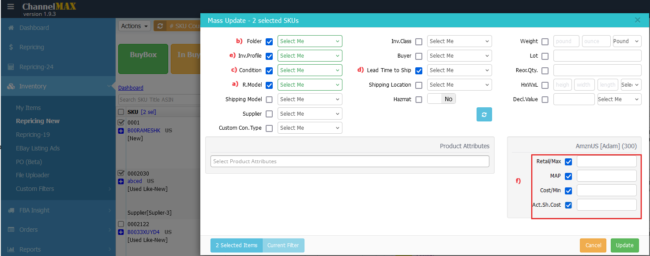Open Repricing New in the sidebar
The height and width of the screenshot is (256, 650).
tap(38, 121)
